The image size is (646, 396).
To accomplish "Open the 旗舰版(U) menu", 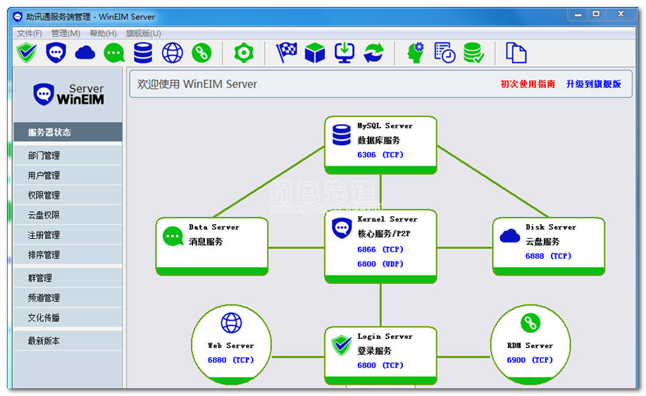I will [144, 33].
